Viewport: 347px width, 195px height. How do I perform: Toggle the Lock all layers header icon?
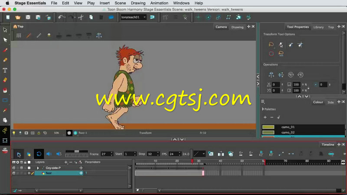tap(25, 162)
